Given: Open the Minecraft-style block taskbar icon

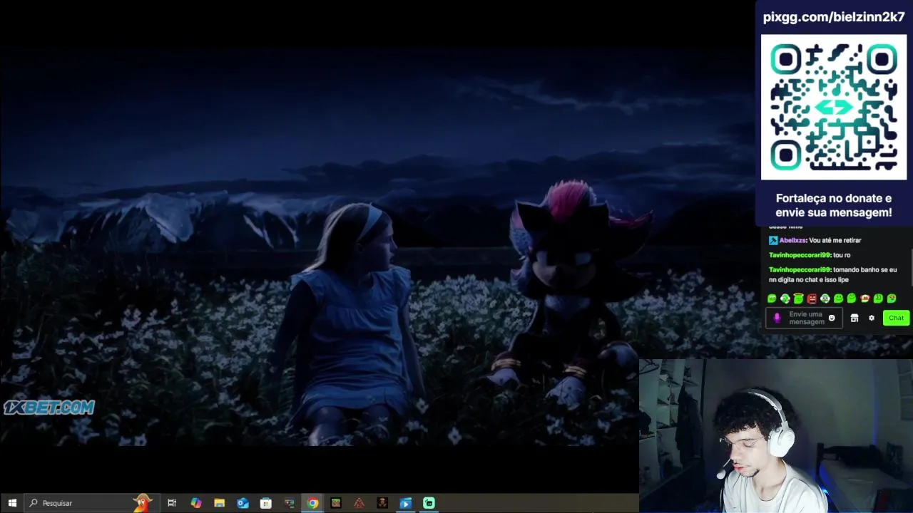Looking at the screenshot, I should 336,503.
